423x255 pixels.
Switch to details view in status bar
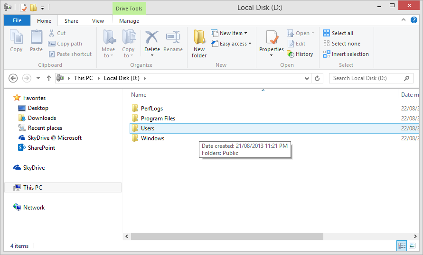tap(402, 246)
